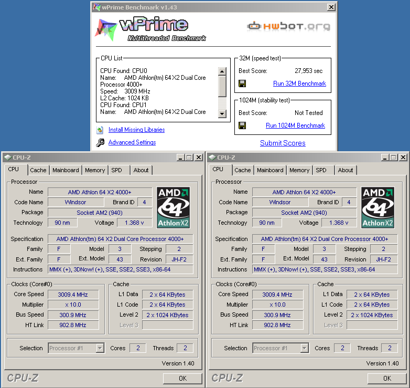This screenshot has width=410, height=388.
Task: Run the 32M Benchmark
Action: pos(299,83)
